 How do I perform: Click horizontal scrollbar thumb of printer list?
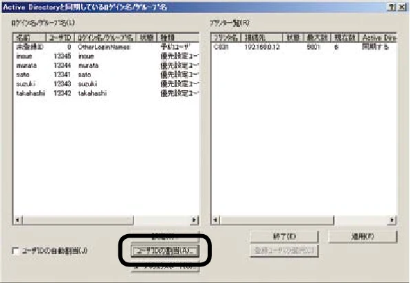point(277,220)
